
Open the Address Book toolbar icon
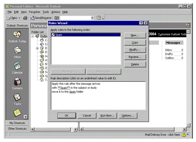tap(57, 18)
